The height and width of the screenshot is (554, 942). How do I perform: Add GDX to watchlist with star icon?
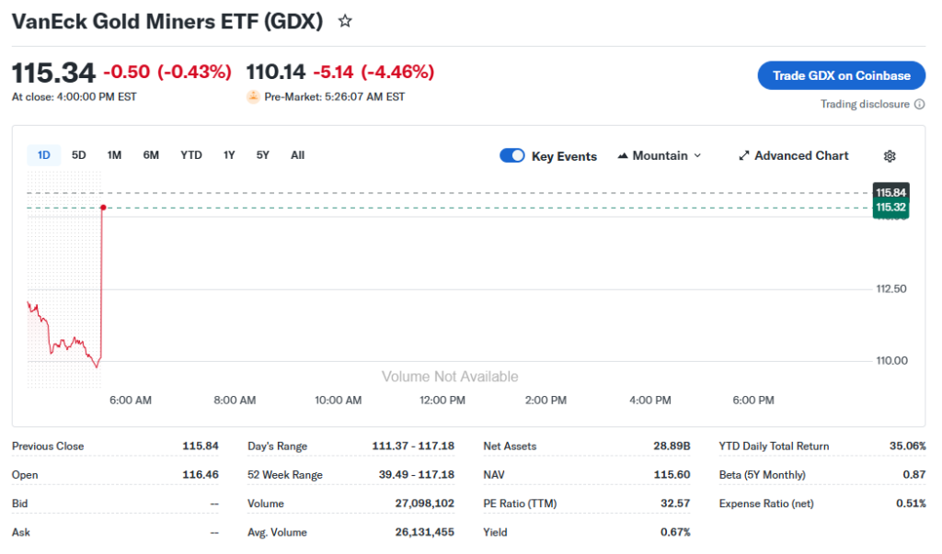345,20
